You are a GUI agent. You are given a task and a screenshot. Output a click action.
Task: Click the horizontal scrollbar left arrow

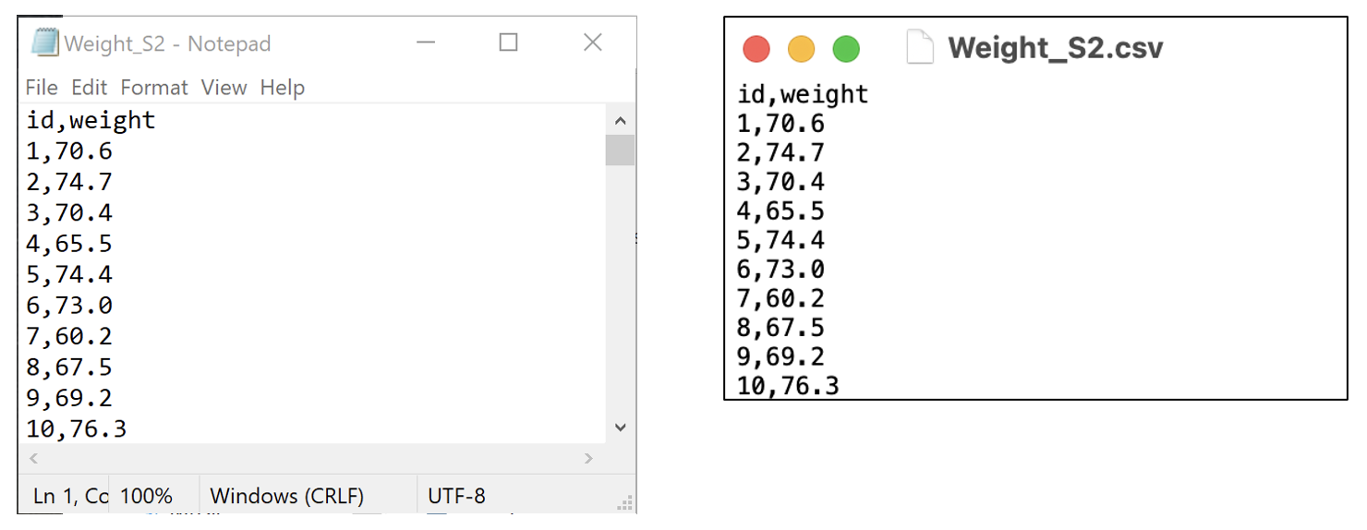34,458
